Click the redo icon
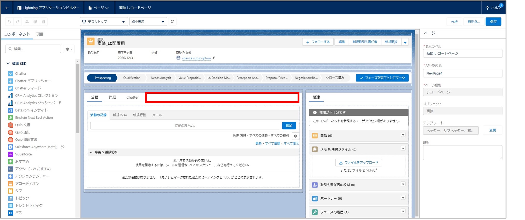This screenshot has width=525, height=220. [18, 22]
